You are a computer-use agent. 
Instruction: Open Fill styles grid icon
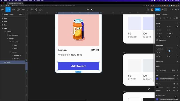pos(174,75)
